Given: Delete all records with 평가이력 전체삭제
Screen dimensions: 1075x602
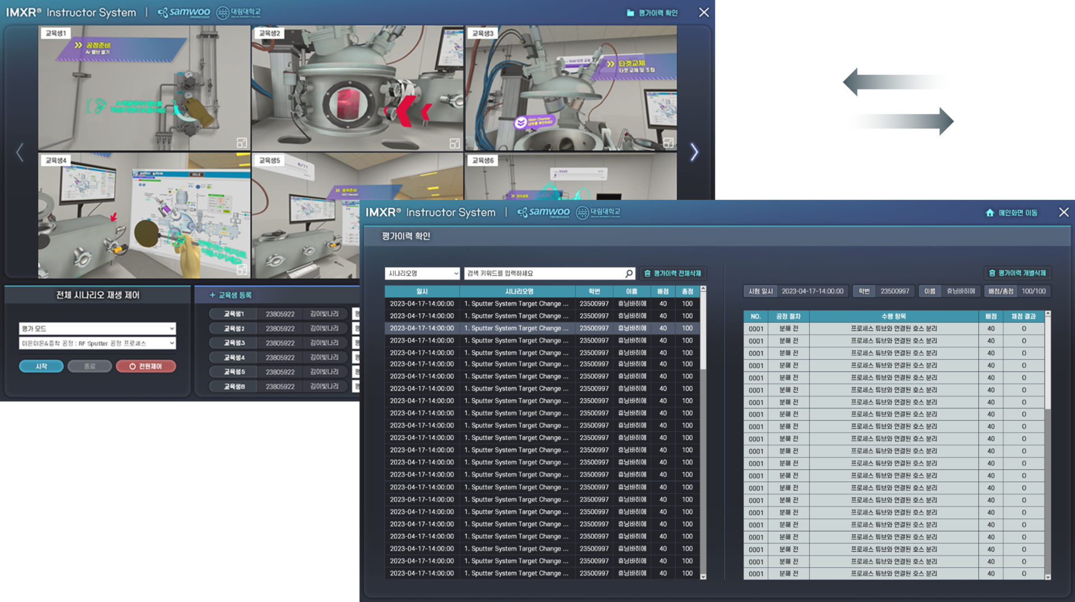Looking at the screenshot, I should [672, 274].
